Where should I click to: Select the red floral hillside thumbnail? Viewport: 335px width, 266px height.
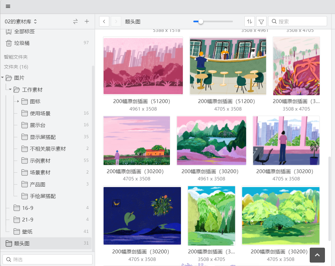[x=296, y=66]
